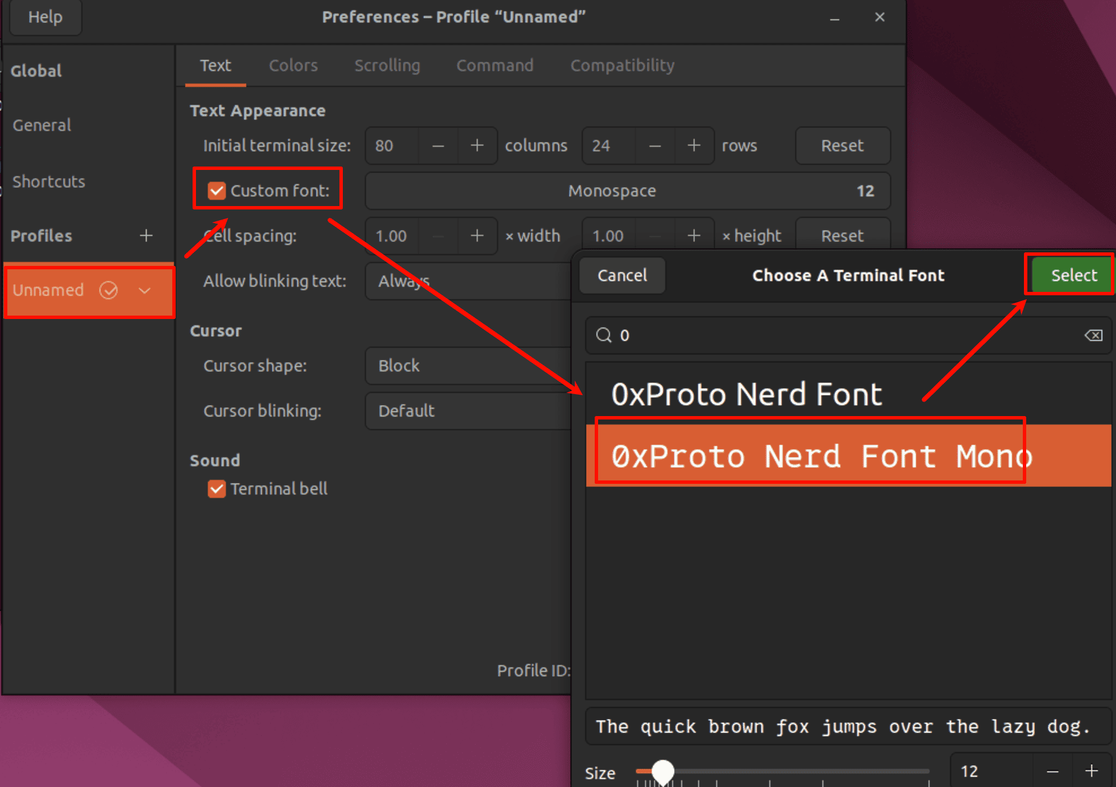Disable the Terminal bell checkbox
Image resolution: width=1116 pixels, height=787 pixels.
tap(217, 489)
